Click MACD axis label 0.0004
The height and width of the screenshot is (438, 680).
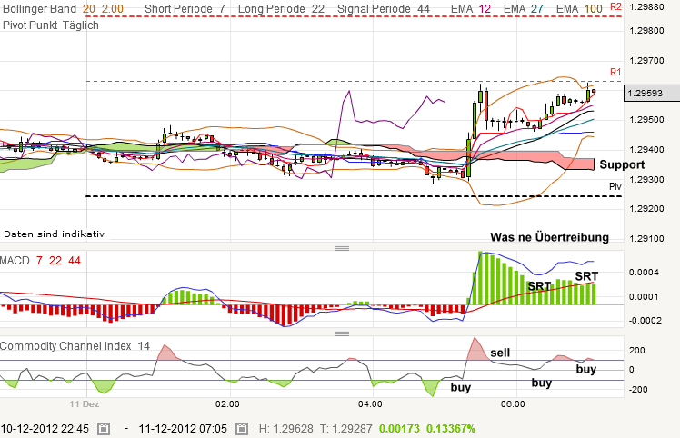[644, 273]
